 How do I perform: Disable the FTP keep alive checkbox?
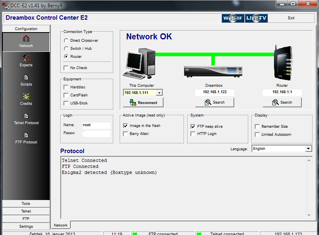[x=193, y=126]
